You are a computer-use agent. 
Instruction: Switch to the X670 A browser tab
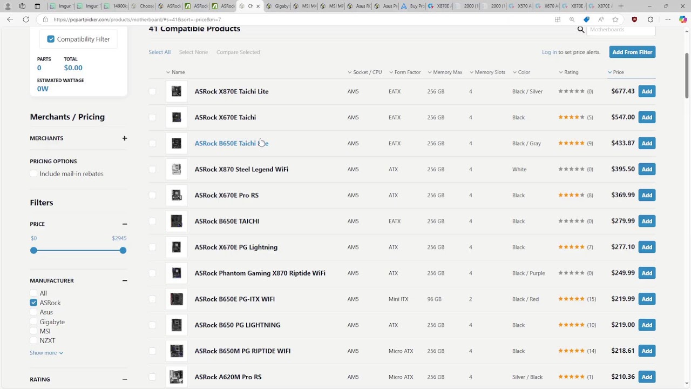click(x=547, y=6)
